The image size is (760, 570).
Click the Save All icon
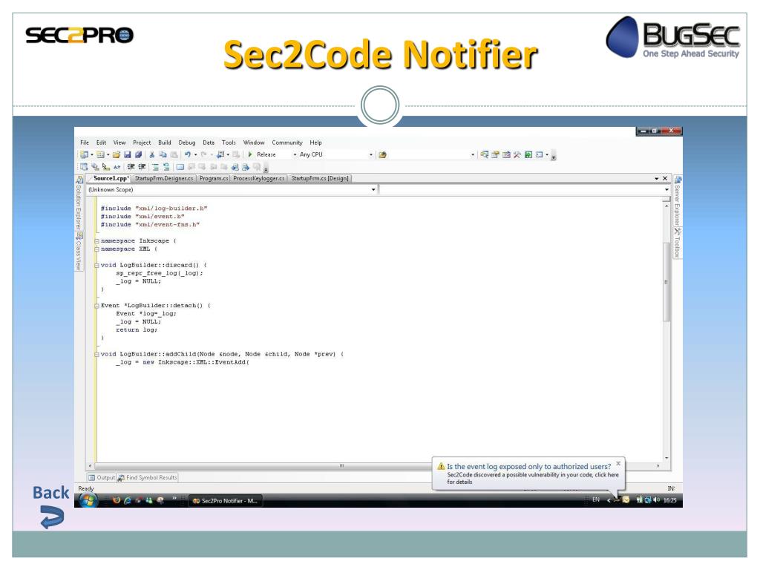[138, 154]
